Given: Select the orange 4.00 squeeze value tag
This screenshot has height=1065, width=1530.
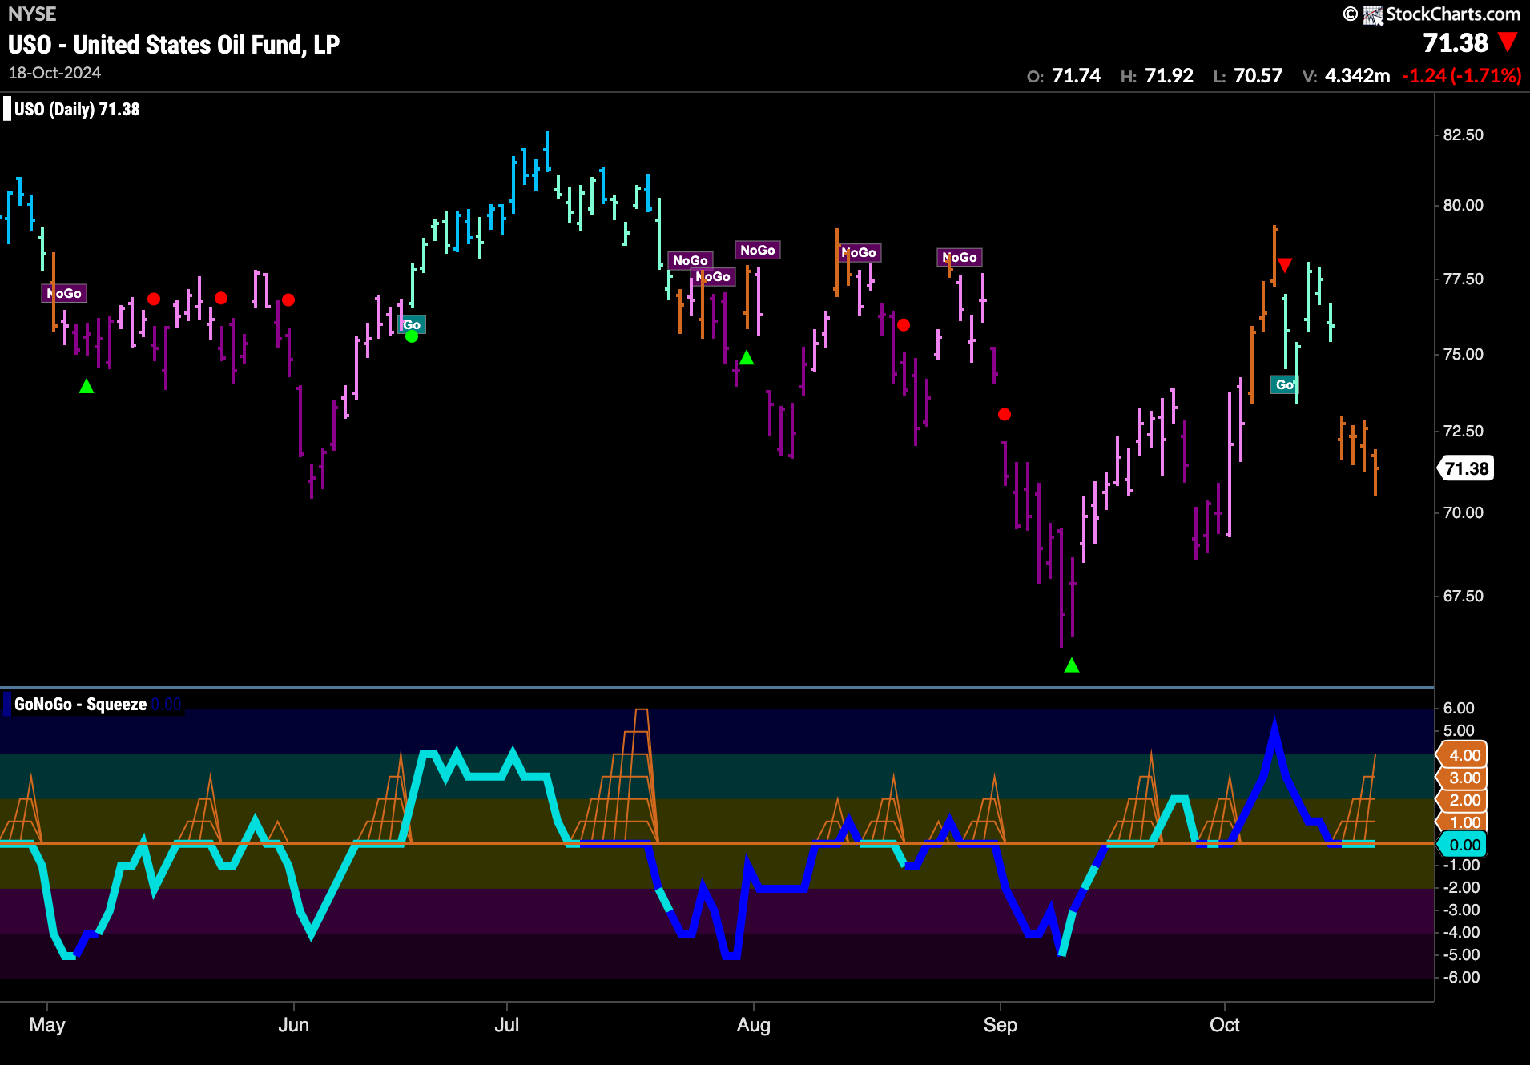Looking at the screenshot, I should pyautogui.click(x=1463, y=754).
